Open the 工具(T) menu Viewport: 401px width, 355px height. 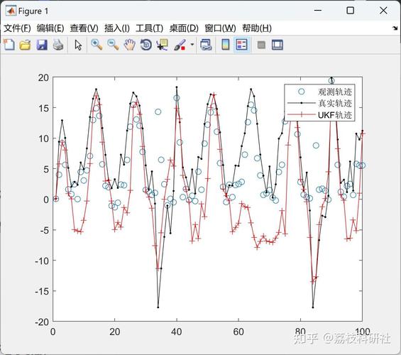149,28
